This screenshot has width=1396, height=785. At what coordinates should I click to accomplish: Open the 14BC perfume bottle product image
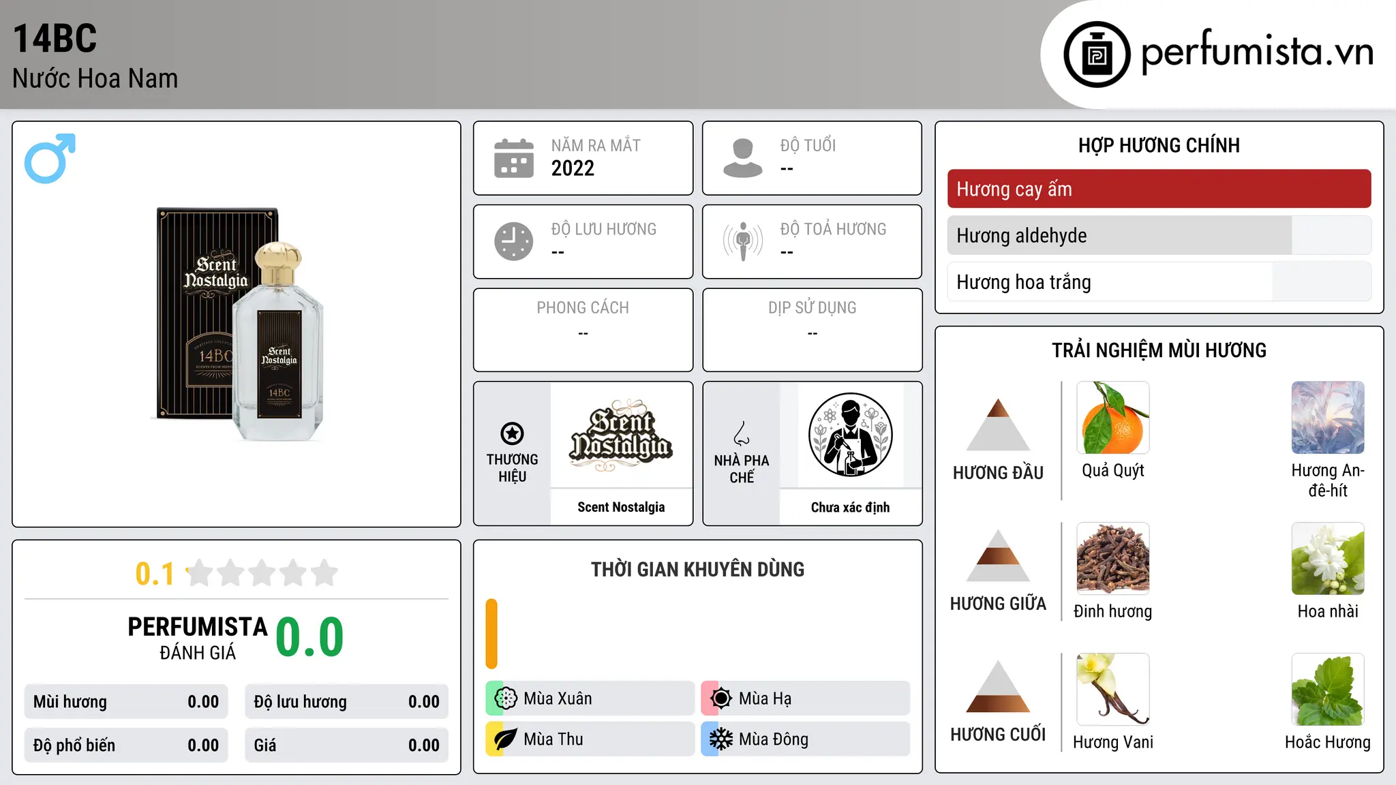point(238,324)
